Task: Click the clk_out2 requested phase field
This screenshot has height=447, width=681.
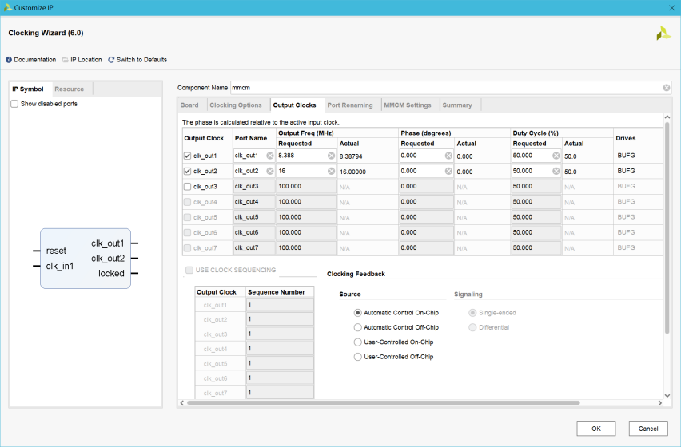Action: click(426, 172)
